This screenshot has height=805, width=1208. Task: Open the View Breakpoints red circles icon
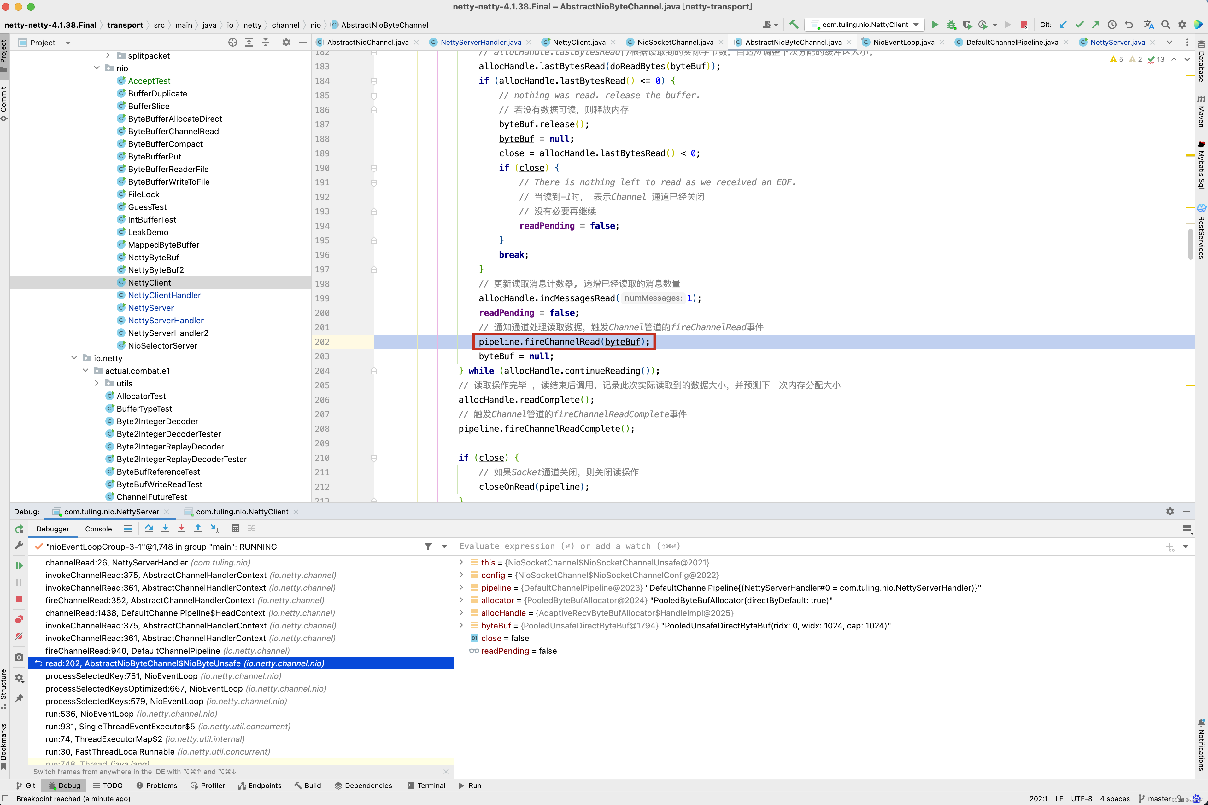coord(19,620)
